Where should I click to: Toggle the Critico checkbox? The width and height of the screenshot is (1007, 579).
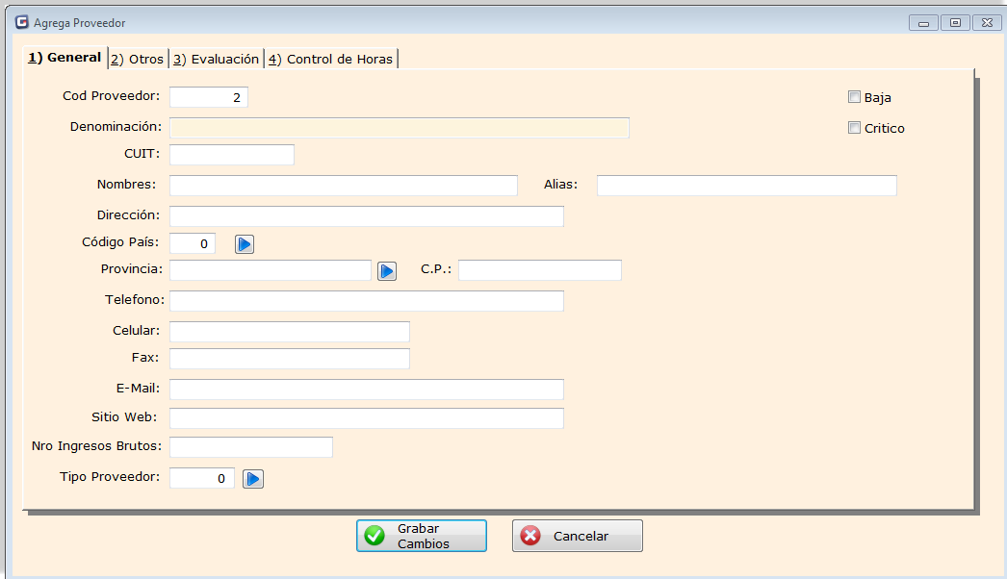[x=854, y=128]
